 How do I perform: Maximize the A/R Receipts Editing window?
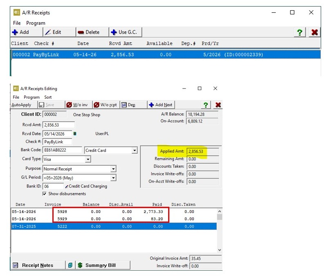click(199, 88)
